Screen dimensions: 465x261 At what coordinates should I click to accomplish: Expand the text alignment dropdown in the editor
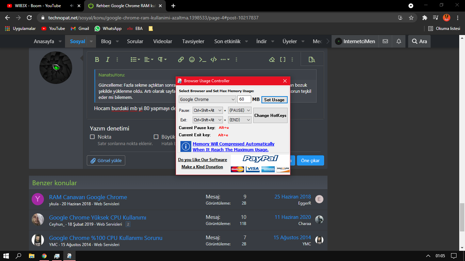pos(149,59)
